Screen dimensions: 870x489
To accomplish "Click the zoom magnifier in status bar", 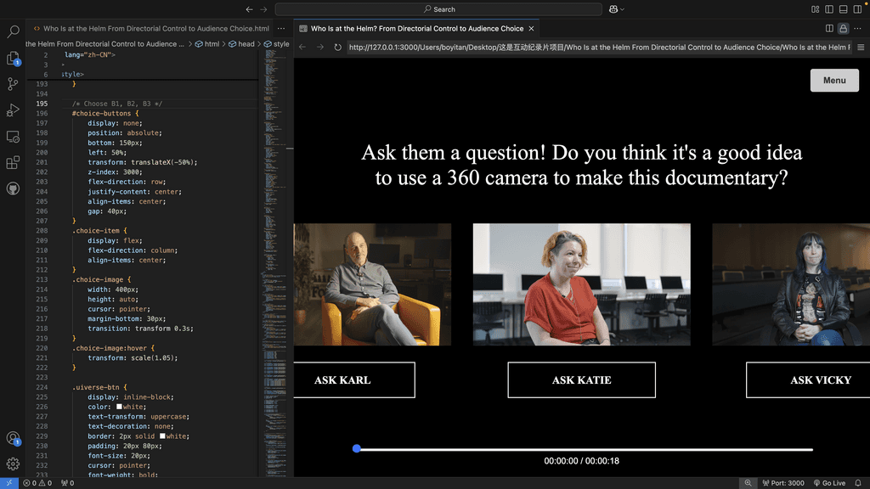I will pos(748,483).
